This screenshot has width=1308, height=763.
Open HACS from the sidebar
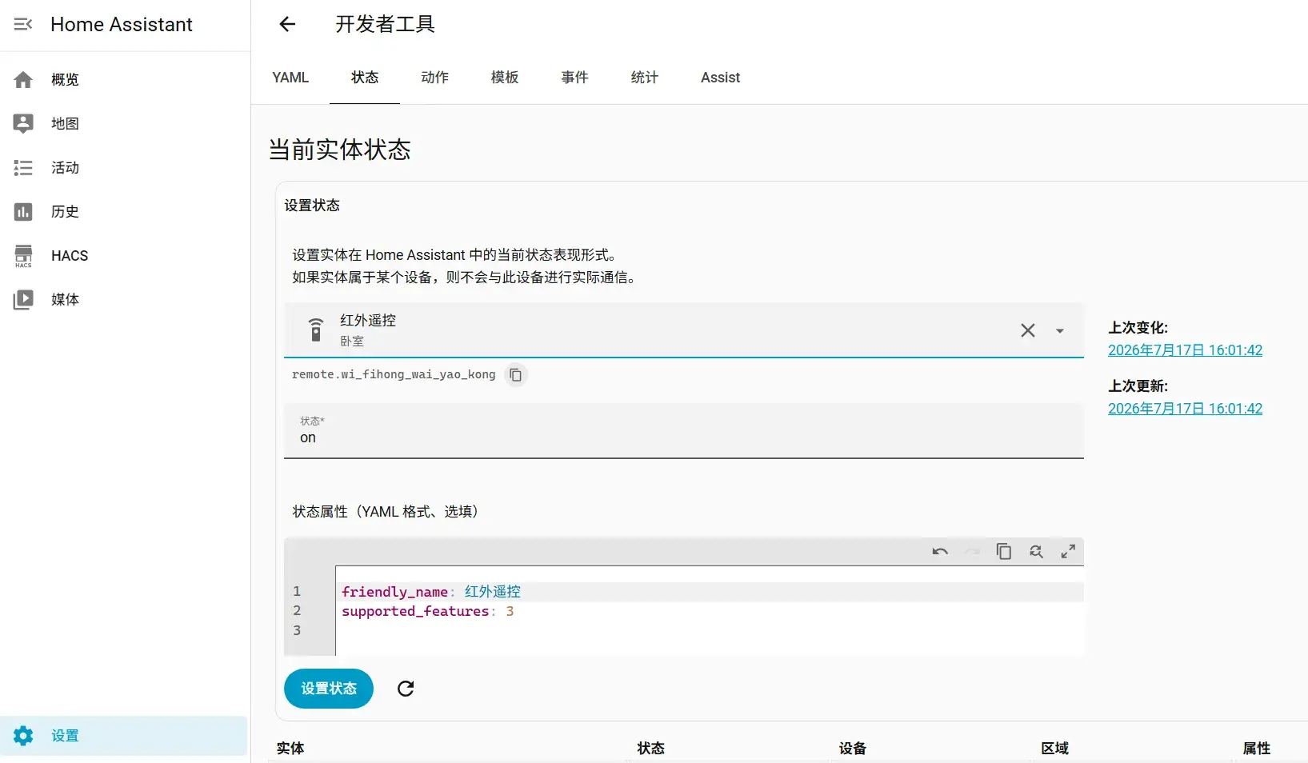pos(125,256)
